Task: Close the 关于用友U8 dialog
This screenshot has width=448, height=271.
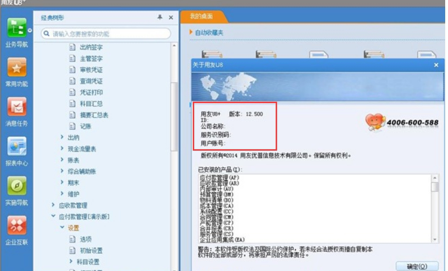Action: (x=436, y=65)
